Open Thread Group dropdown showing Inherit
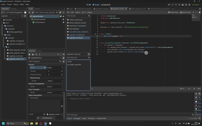 [x=55, y=81]
